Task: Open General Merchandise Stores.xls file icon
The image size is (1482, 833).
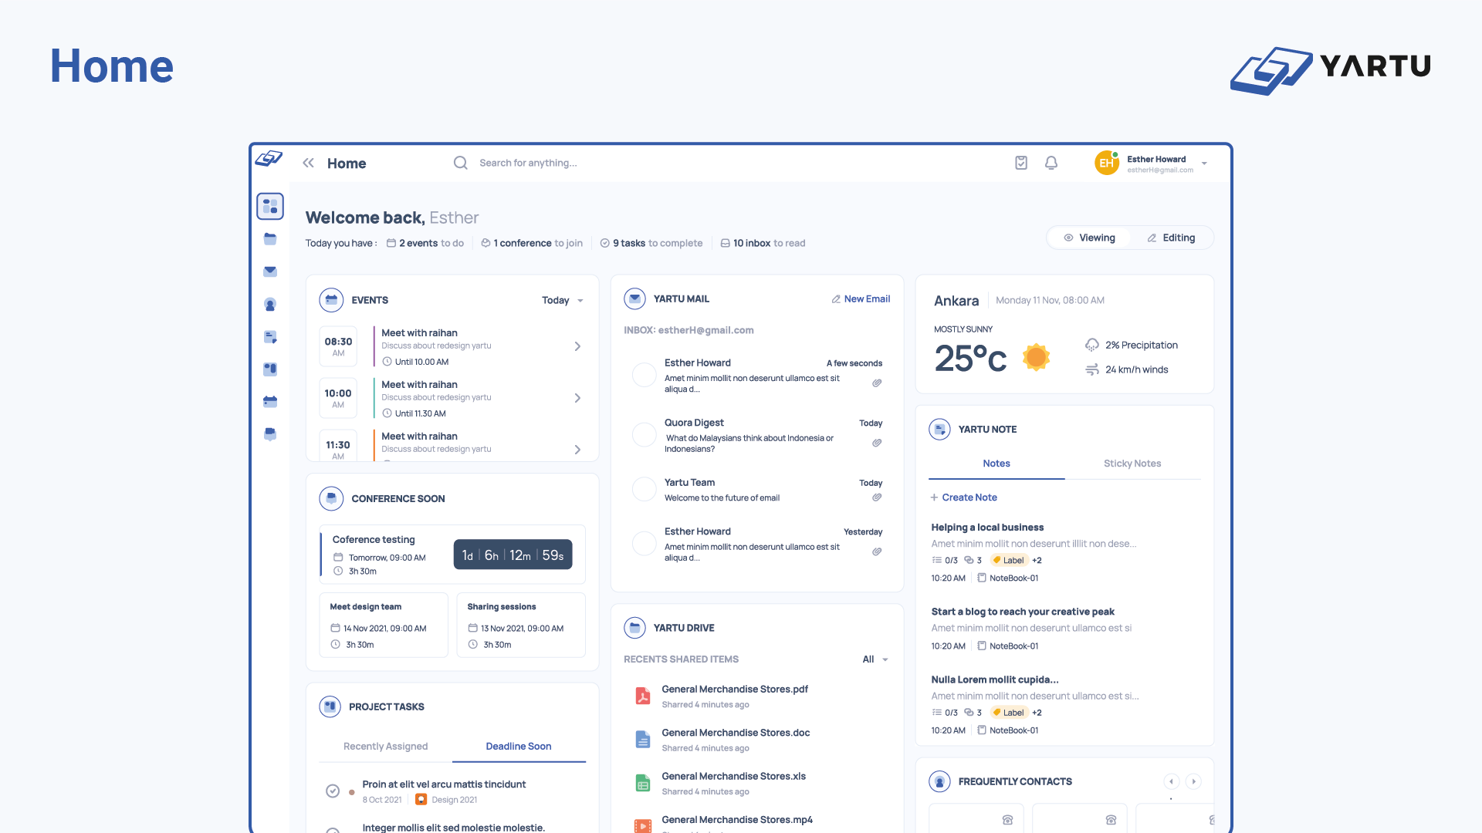Action: pos(642,783)
